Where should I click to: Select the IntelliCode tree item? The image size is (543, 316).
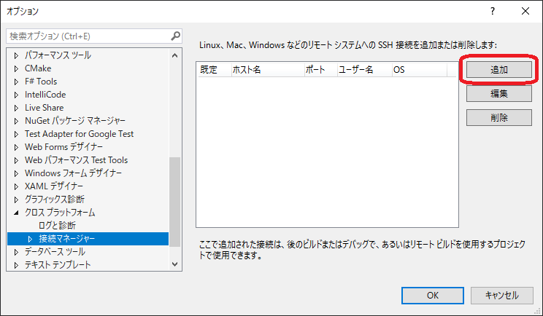(x=45, y=95)
